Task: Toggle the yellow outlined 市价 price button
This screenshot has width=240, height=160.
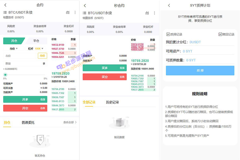Action: pyautogui.click(x=42, y=56)
